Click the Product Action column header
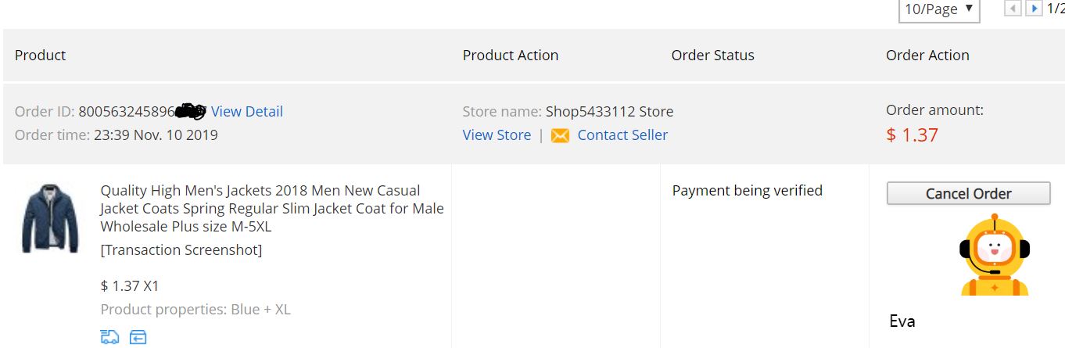 [x=511, y=55]
